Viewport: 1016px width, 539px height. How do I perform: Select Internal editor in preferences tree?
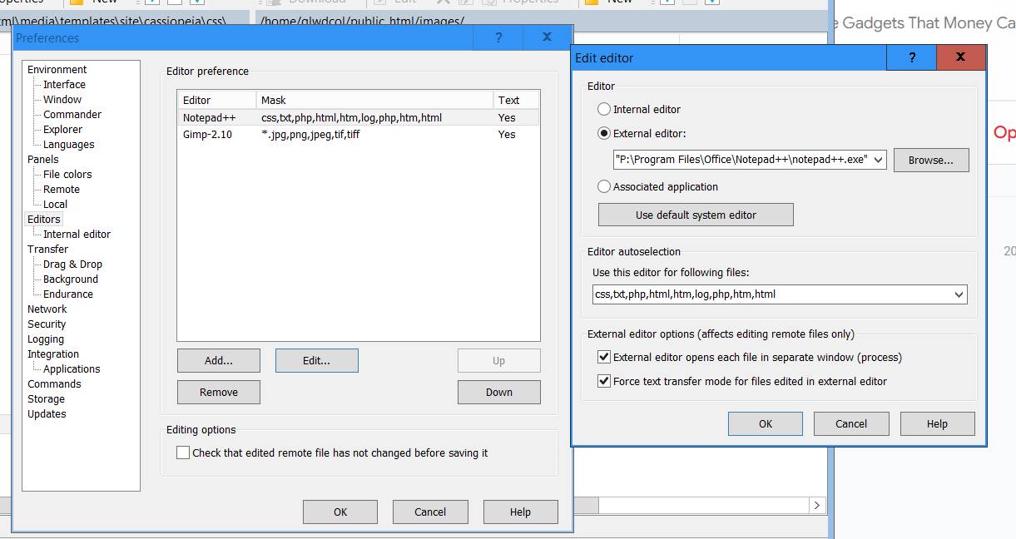[x=77, y=234]
